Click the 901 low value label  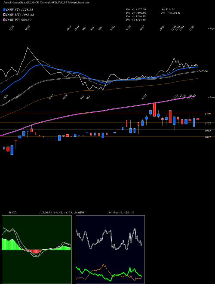(x=88, y=97)
